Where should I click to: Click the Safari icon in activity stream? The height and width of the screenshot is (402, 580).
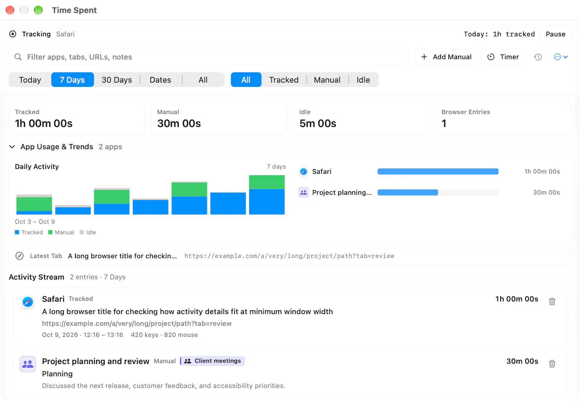pos(28,302)
